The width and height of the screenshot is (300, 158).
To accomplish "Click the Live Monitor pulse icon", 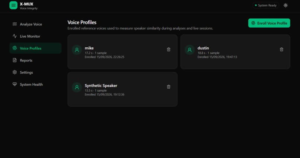I will [15, 36].
